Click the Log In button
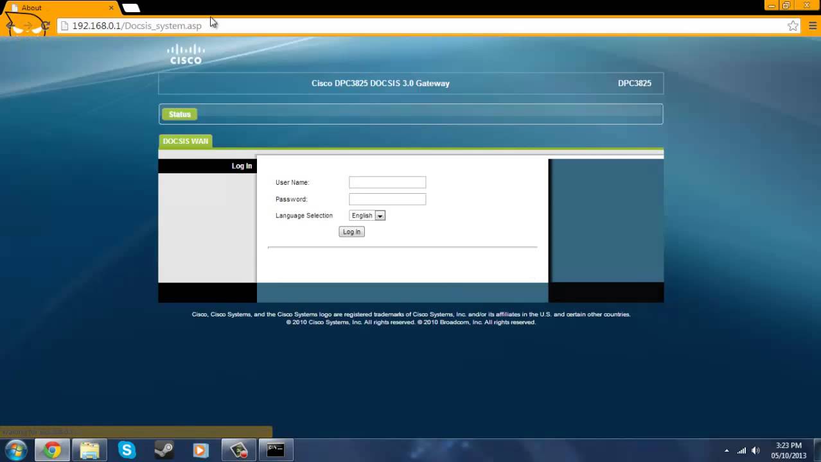The height and width of the screenshot is (462, 821). tap(351, 232)
